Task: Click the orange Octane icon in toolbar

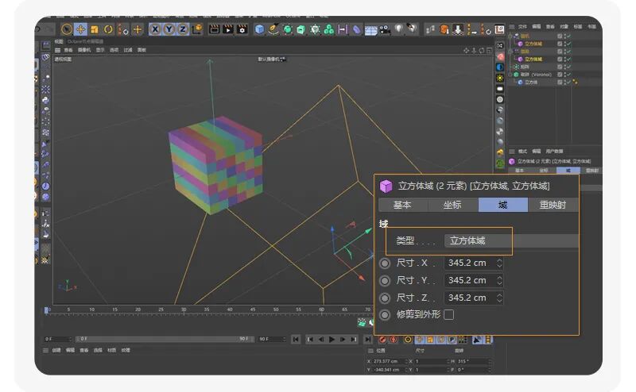Action: click(x=444, y=29)
